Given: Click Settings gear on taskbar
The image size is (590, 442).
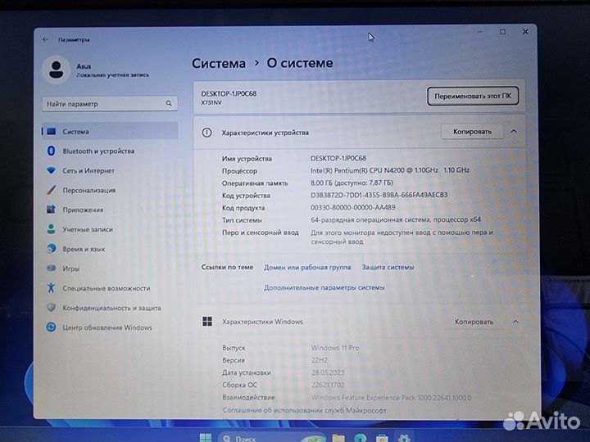Looking at the screenshot, I should click(404, 438).
